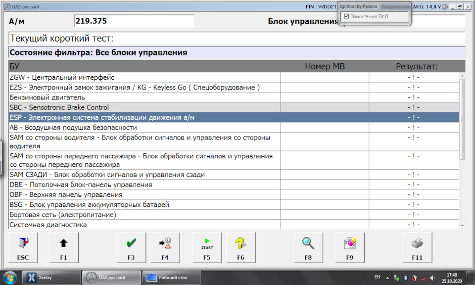Go back with the F1 up arrow
Viewport: 475px width, 285px height.
64,247
